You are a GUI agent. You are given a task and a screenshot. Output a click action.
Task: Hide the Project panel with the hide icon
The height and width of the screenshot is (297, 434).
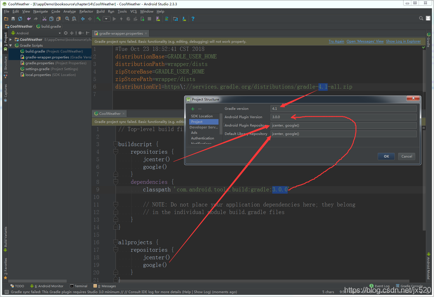88,33
